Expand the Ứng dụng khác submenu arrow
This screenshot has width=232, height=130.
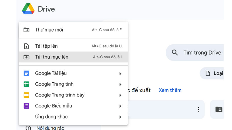[x=120, y=117]
